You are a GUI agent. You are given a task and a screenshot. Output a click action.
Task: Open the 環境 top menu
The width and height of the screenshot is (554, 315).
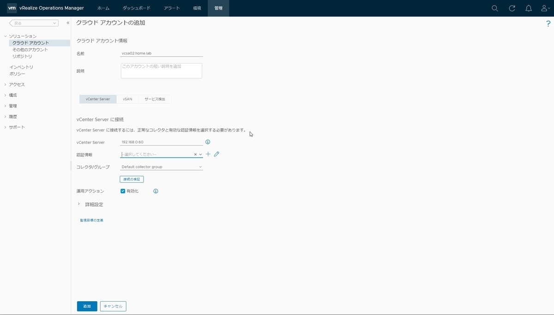[x=197, y=8]
